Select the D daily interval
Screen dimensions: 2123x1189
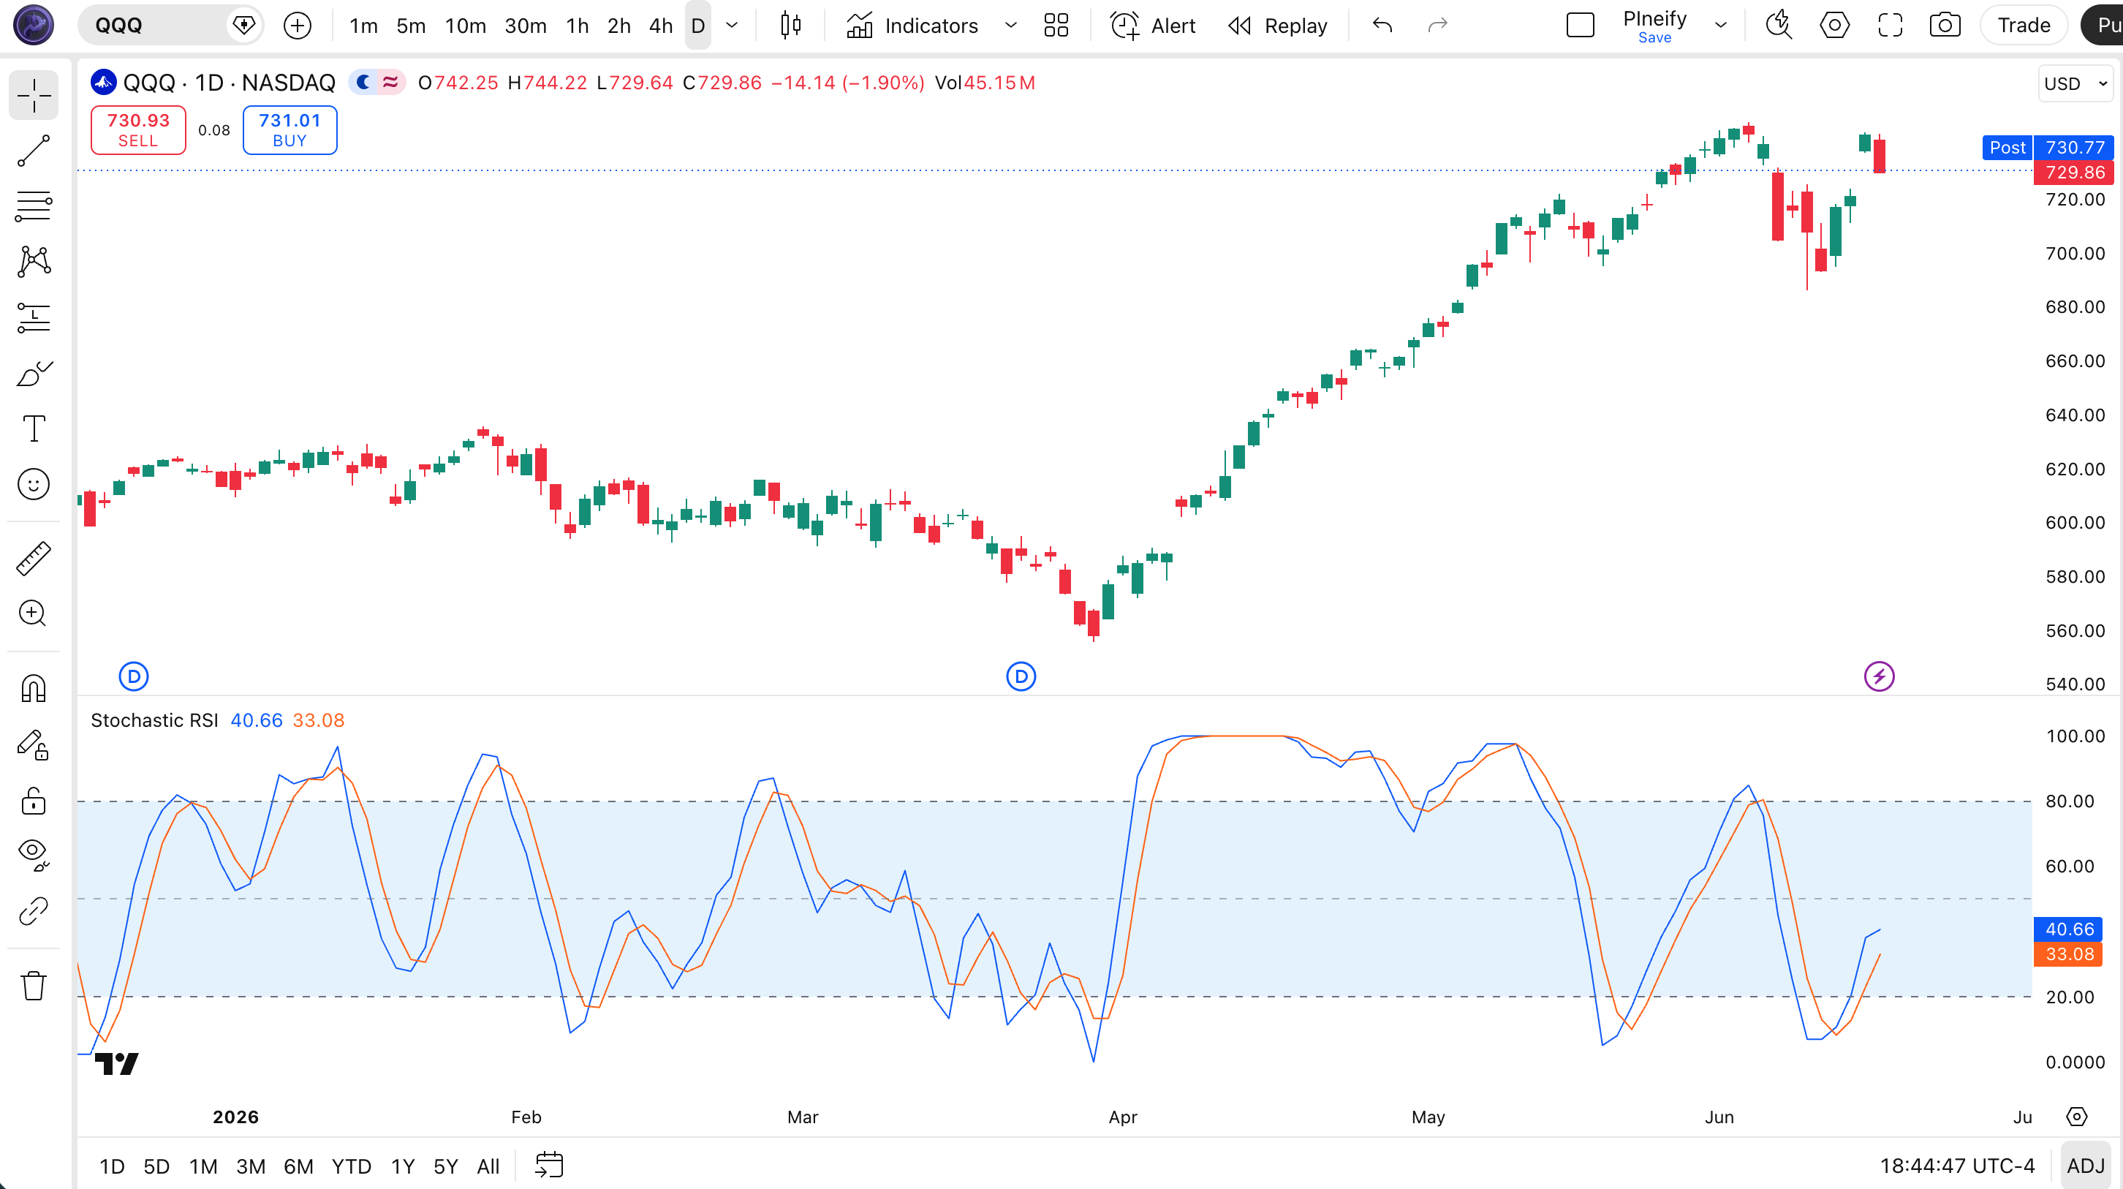tap(698, 26)
